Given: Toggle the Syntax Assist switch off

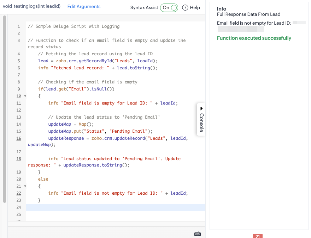Looking at the screenshot, I should pos(169,8).
